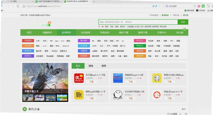Close the 安卓官方软件 browser tab
This screenshot has height=115, width=213.
[90, 1]
